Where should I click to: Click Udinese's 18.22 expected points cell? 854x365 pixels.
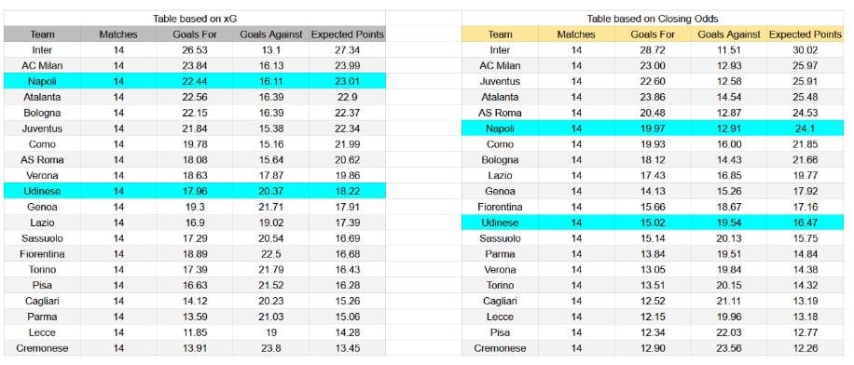click(x=347, y=192)
